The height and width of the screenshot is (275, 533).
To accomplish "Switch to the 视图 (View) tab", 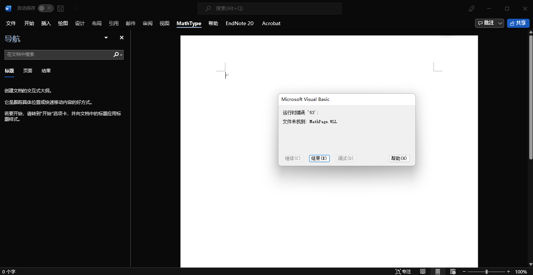I will pyautogui.click(x=164, y=23).
